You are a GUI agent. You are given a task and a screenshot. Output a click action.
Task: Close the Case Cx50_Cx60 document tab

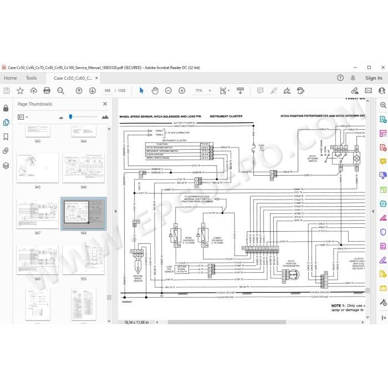click(x=97, y=78)
